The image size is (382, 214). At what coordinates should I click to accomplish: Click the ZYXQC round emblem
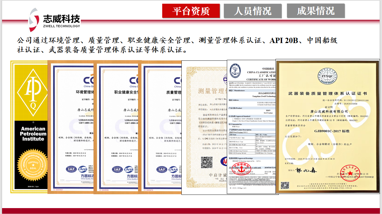pos(327,76)
